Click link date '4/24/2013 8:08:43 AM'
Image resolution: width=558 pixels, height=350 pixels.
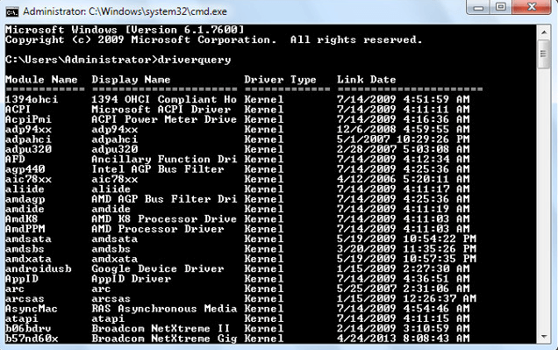404,339
